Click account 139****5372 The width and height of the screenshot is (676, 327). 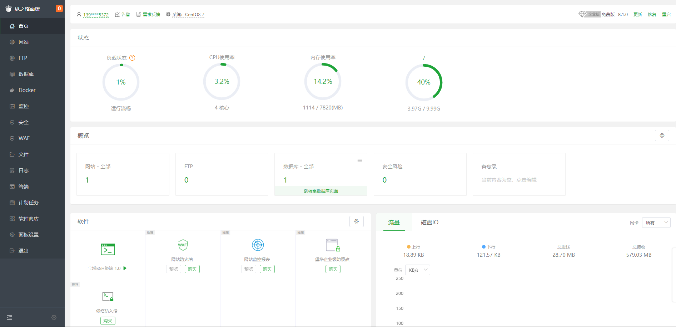coord(96,15)
